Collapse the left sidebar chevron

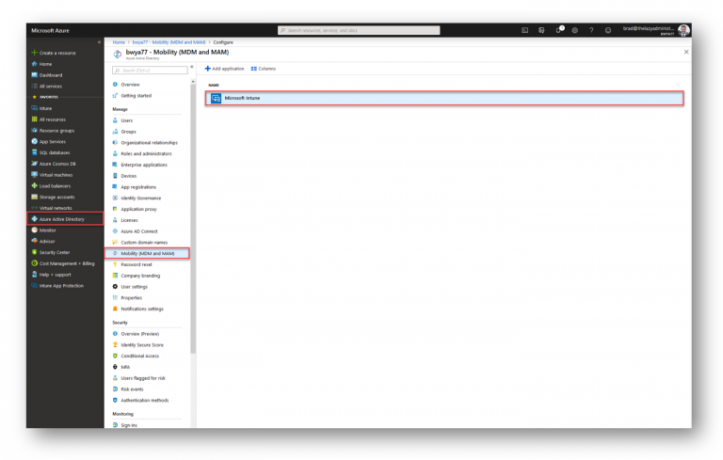click(99, 42)
